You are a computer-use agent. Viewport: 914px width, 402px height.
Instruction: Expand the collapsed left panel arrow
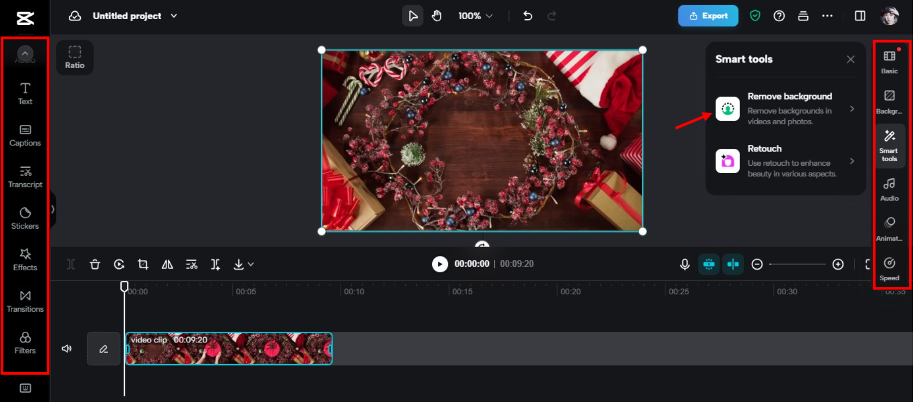pyautogui.click(x=53, y=209)
